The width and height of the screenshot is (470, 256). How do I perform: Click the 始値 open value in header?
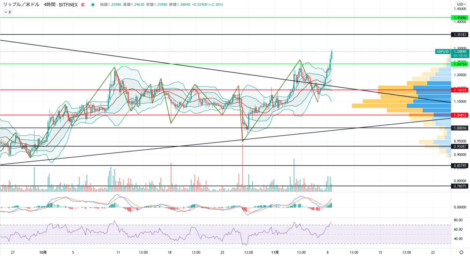tap(111, 5)
